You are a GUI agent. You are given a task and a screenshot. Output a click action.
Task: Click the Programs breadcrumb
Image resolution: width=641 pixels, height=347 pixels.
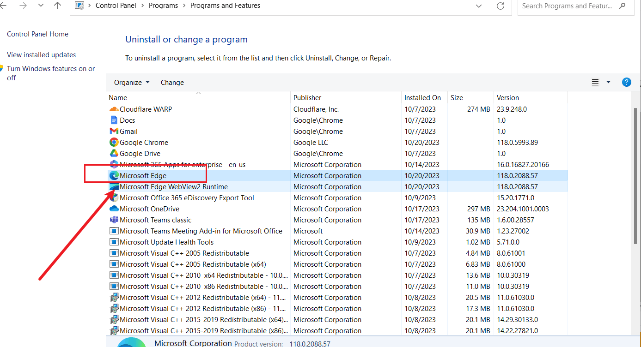pos(163,6)
